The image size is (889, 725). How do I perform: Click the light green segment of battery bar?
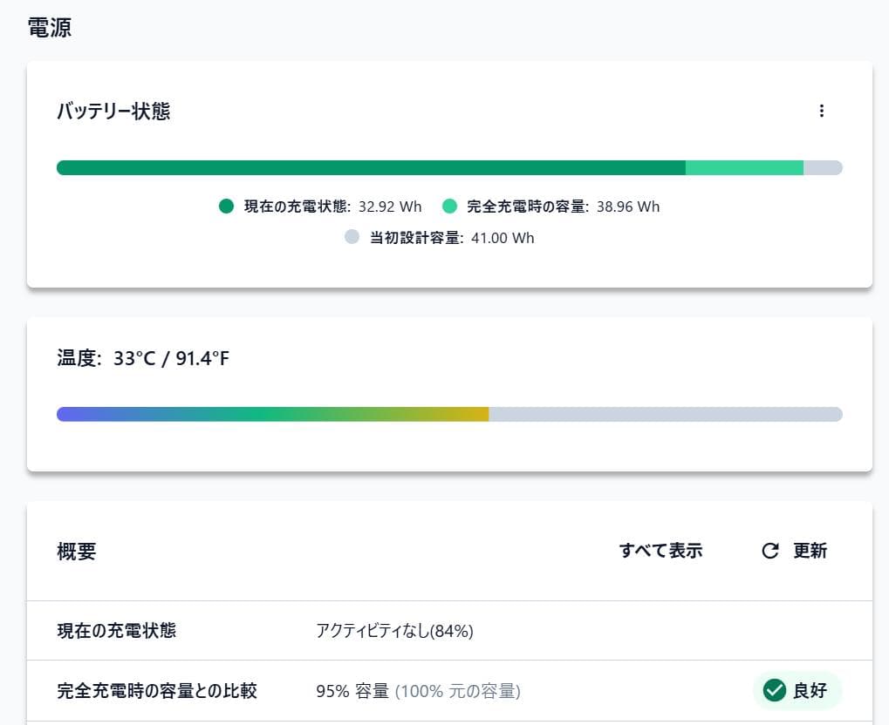pyautogui.click(x=743, y=168)
